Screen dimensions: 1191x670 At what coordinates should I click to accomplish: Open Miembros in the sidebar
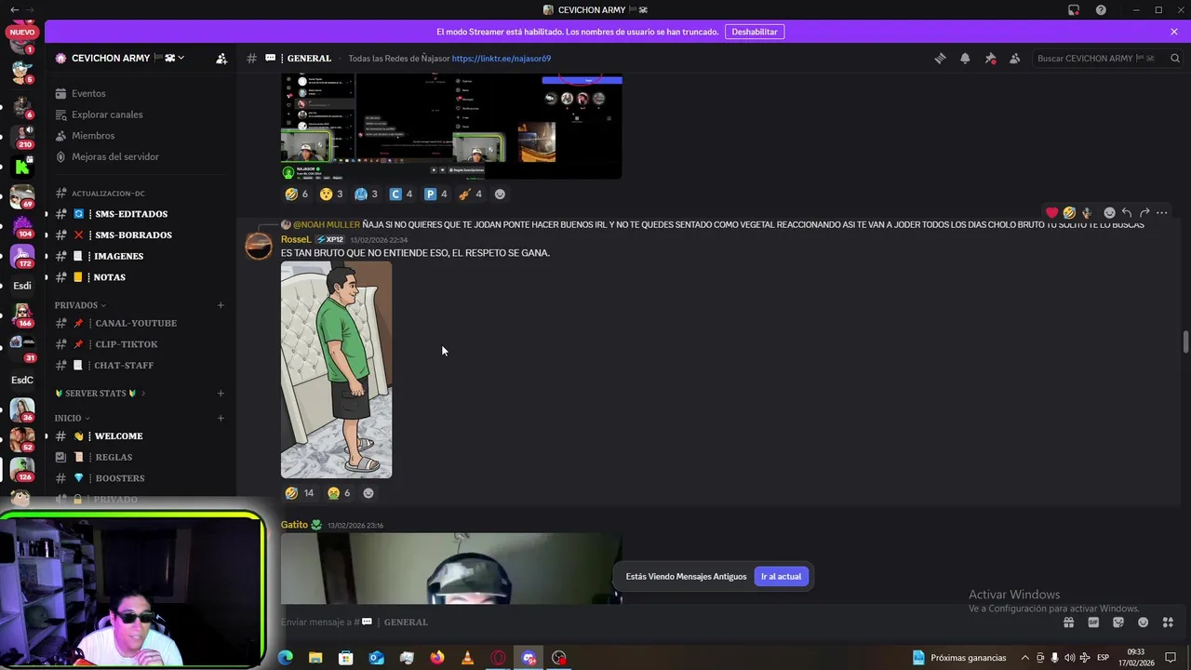pyautogui.click(x=93, y=136)
